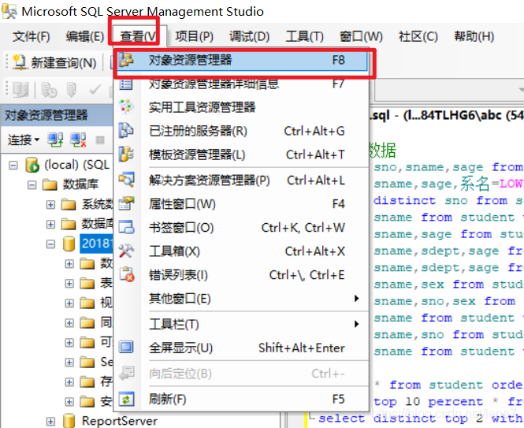
Task: Open the 编辑(E) menu
Action: click(x=85, y=36)
